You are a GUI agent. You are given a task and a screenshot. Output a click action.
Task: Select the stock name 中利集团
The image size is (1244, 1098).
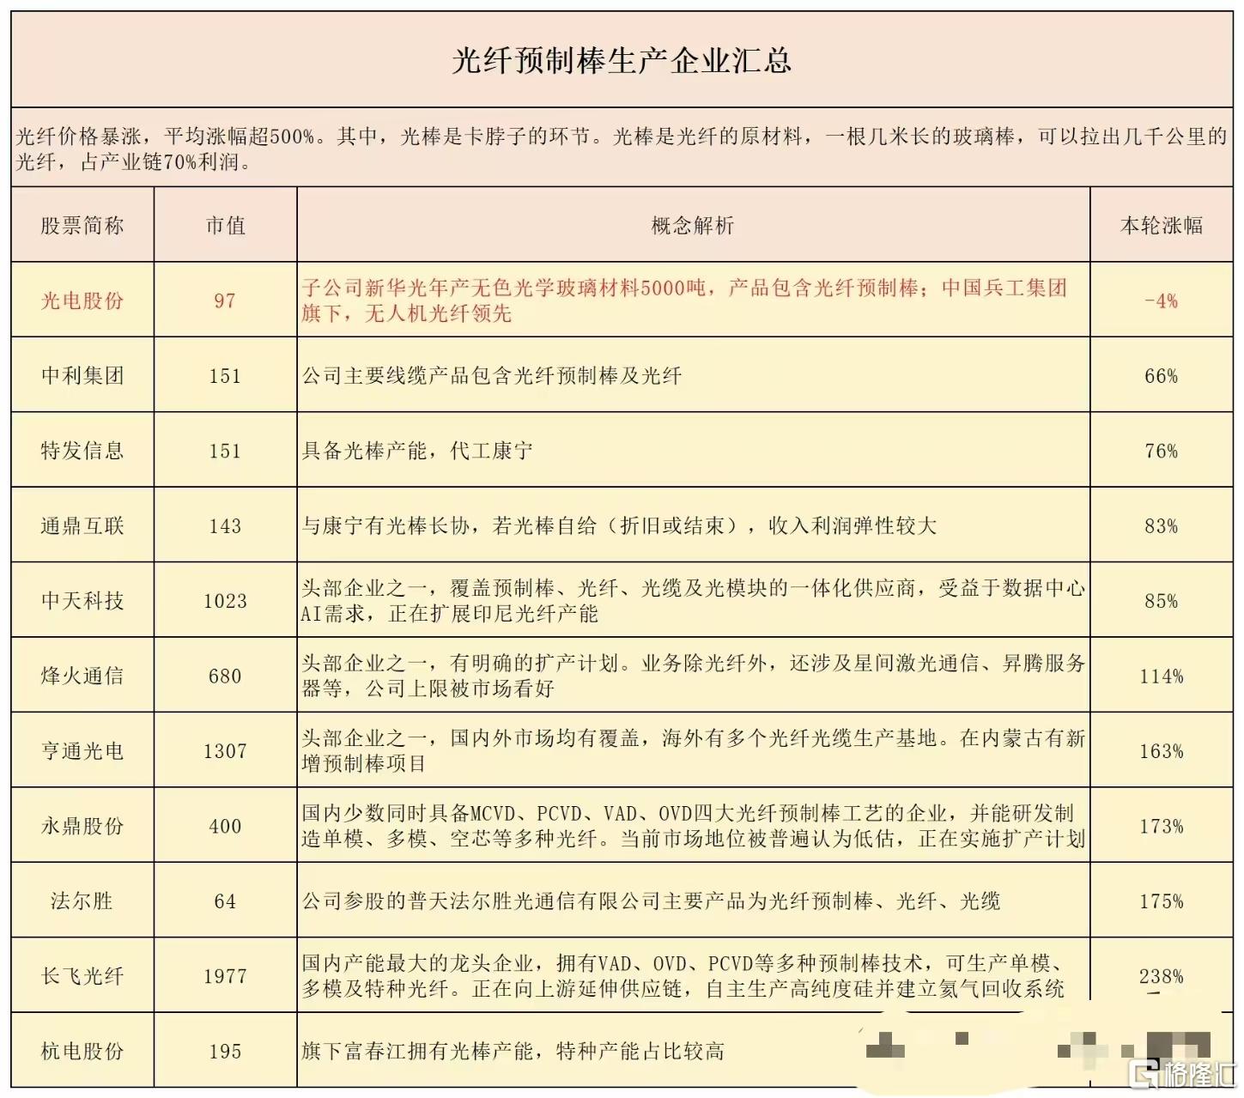[x=82, y=376]
